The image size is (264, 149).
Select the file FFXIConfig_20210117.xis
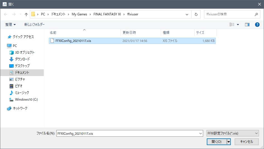point(132,41)
